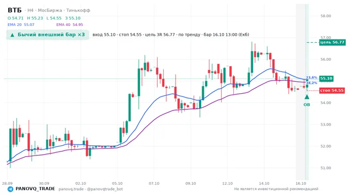This screenshot has width=348, height=195.
Task: Click the 52.00 price axis label
Action: (x=326, y=146)
